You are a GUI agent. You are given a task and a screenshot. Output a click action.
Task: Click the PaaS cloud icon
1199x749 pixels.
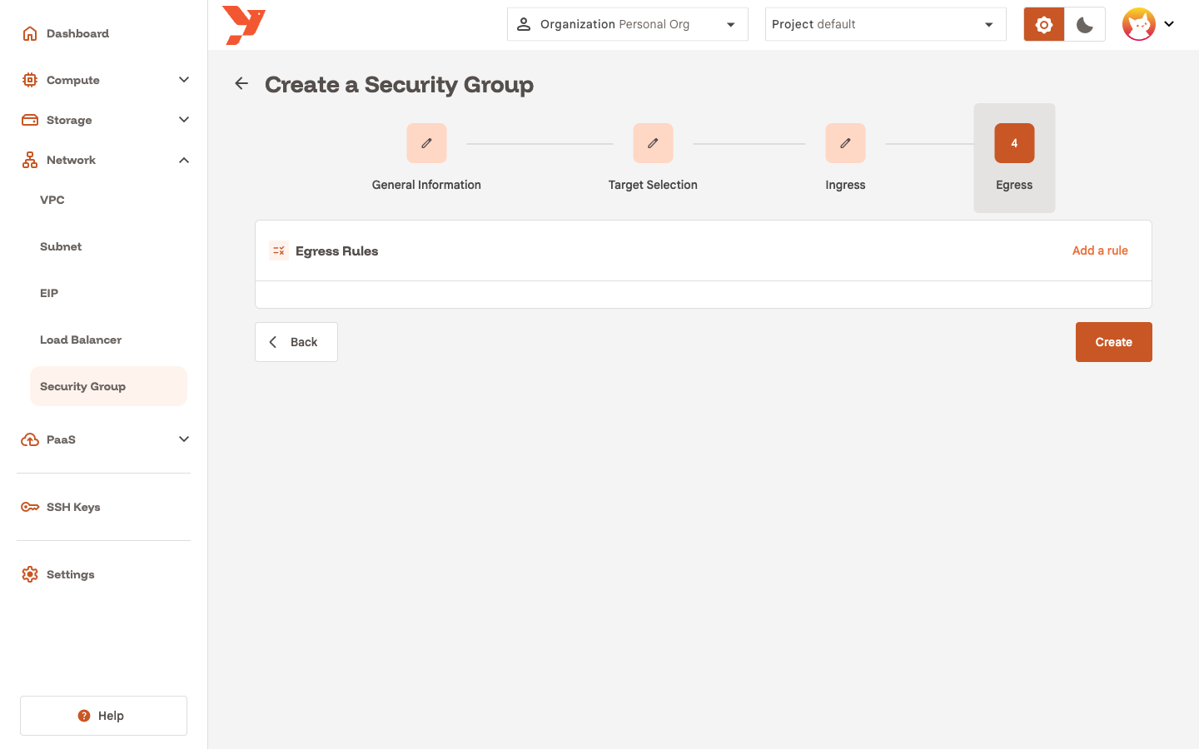point(30,439)
